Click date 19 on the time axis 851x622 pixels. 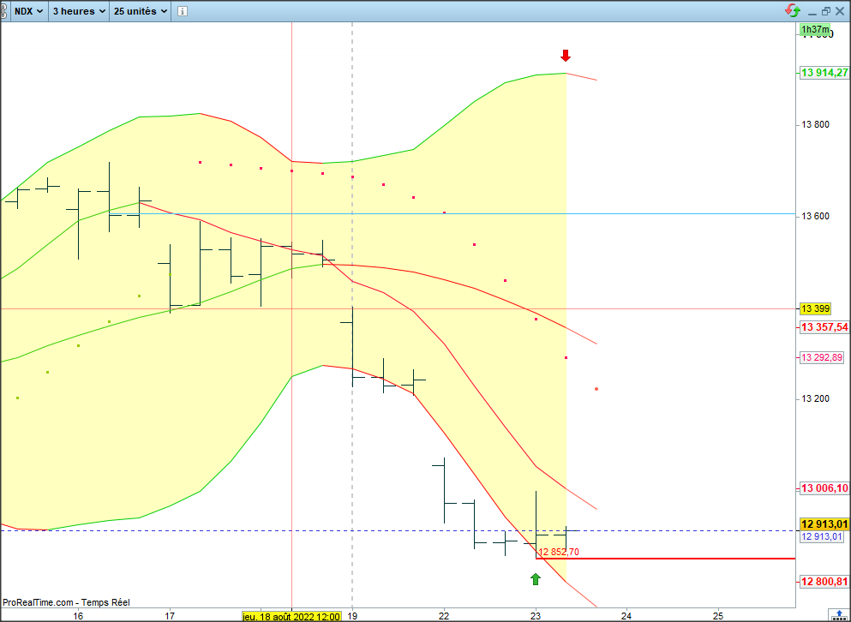pyautogui.click(x=352, y=616)
